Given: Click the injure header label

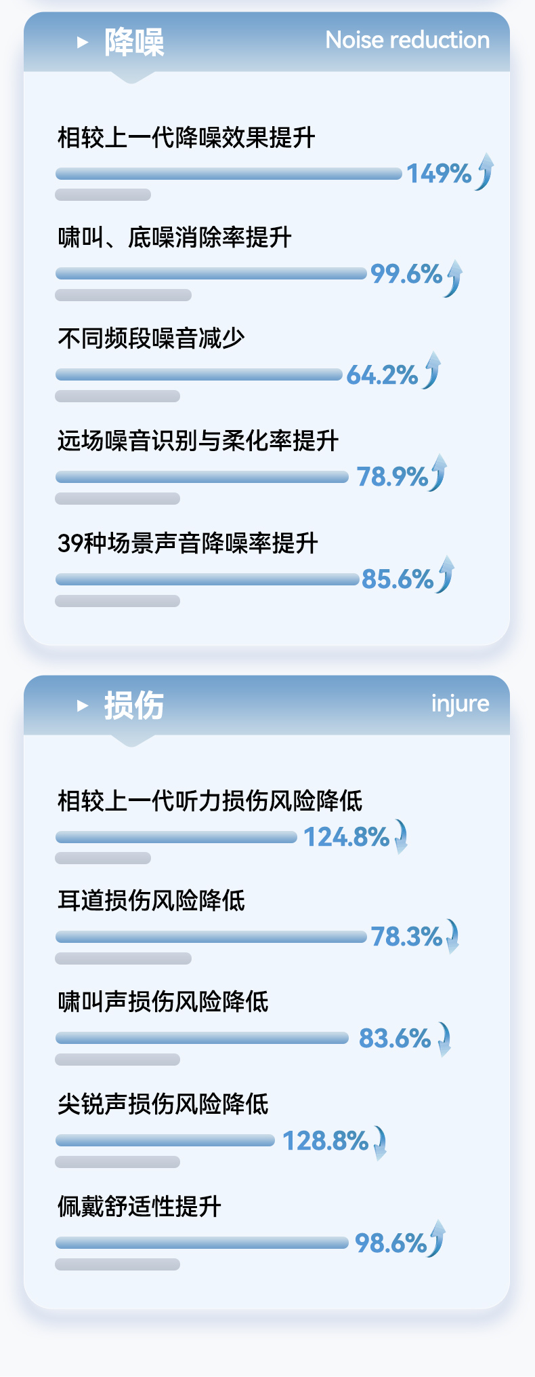Looking at the screenshot, I should pyautogui.click(x=460, y=703).
